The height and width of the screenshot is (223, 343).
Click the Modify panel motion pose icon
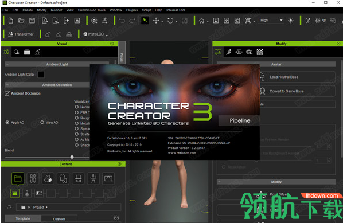tap(229, 52)
